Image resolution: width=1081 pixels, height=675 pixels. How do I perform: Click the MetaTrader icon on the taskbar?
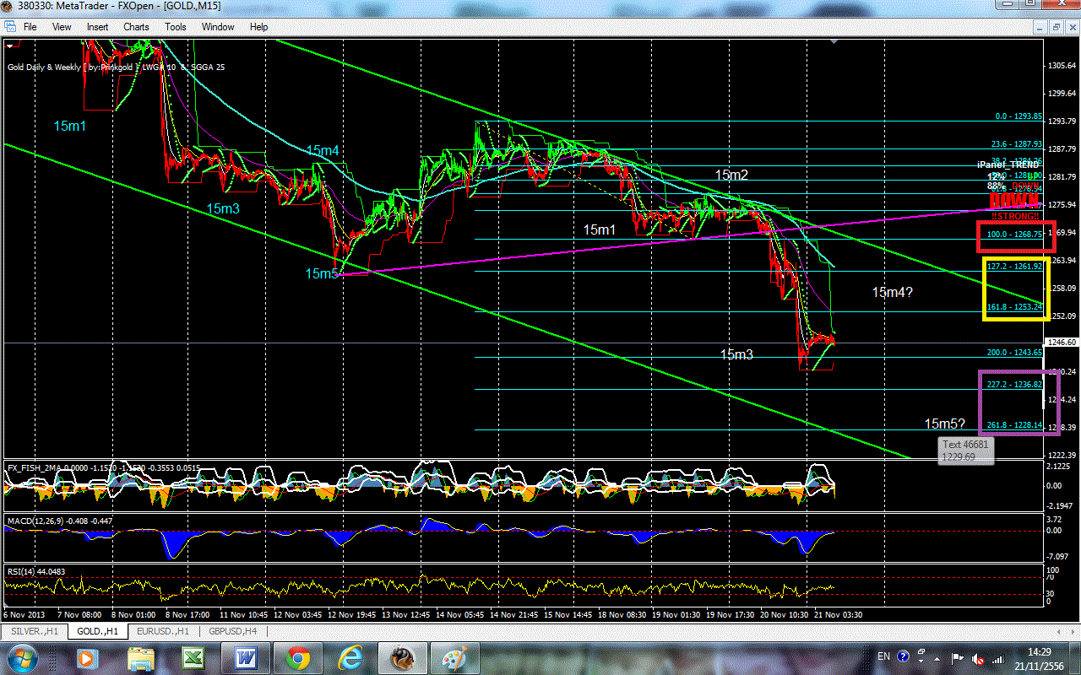coord(402,657)
